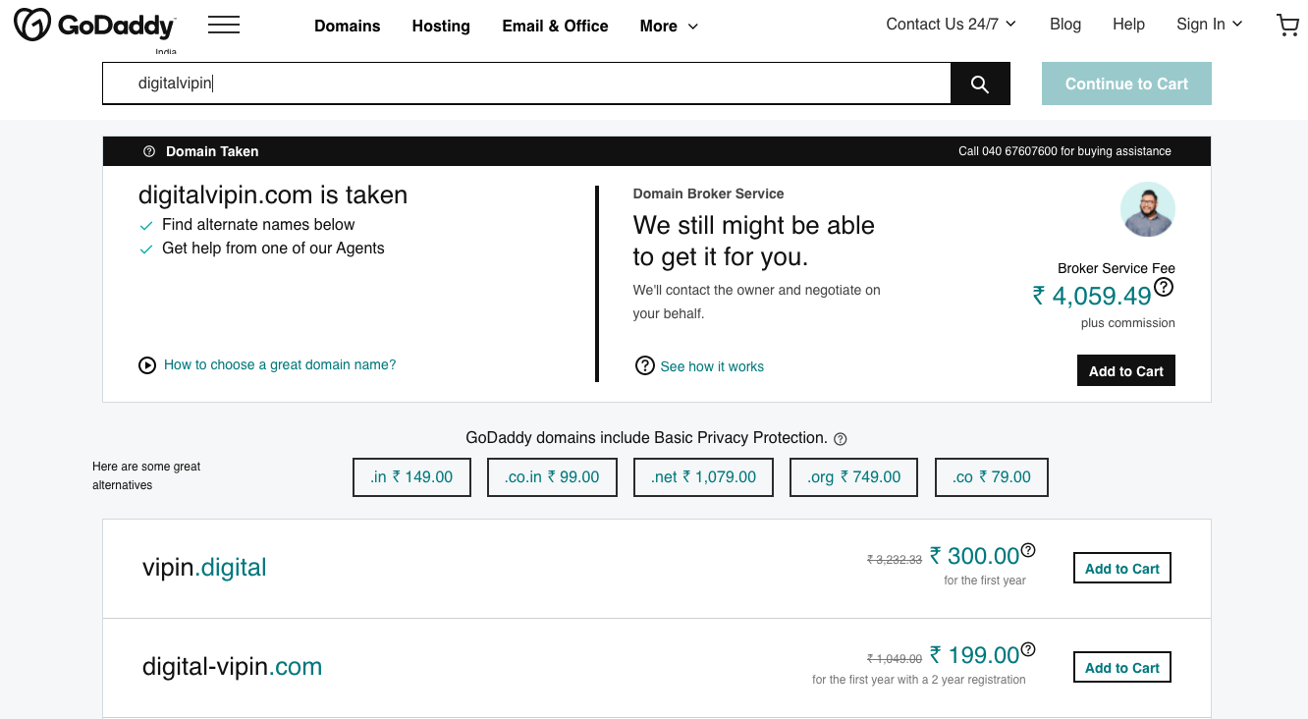Viewport: 1308px width, 719px height.
Task: Open Contact Us 24/7 dropdown
Action: pos(951,24)
